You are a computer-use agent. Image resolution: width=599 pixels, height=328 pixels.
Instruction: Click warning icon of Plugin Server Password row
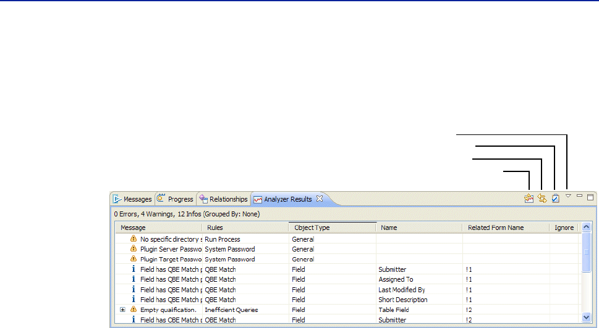pyautogui.click(x=134, y=248)
